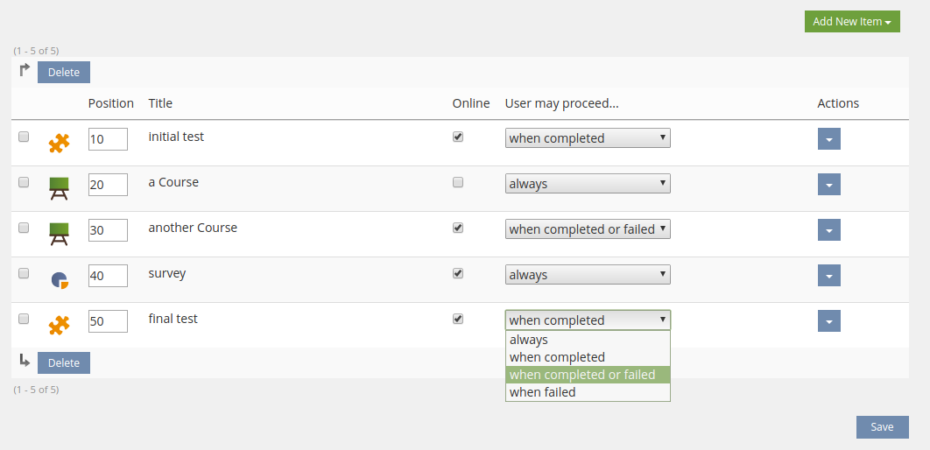930x450 pixels.
Task: Open the Actions arrow for survey
Action: click(x=828, y=276)
